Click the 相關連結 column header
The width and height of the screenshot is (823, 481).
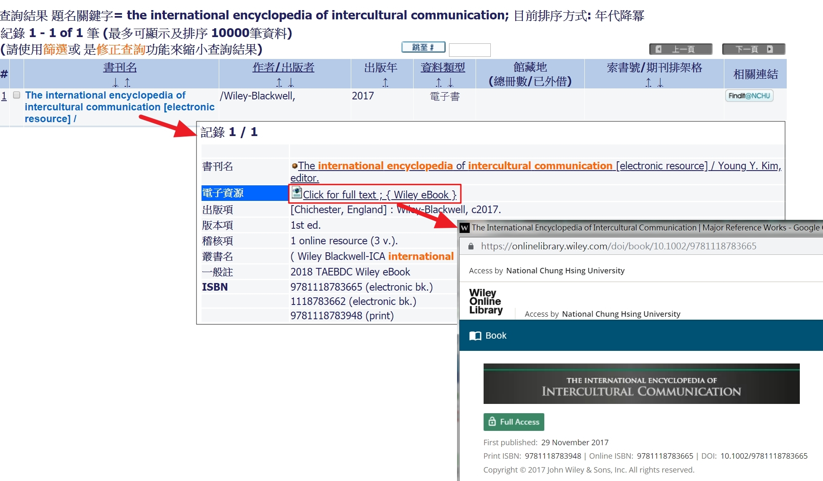tap(756, 74)
